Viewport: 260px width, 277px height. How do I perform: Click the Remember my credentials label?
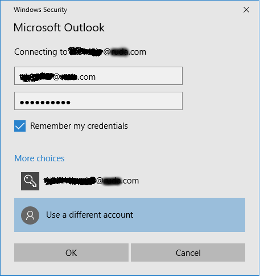tap(79, 126)
